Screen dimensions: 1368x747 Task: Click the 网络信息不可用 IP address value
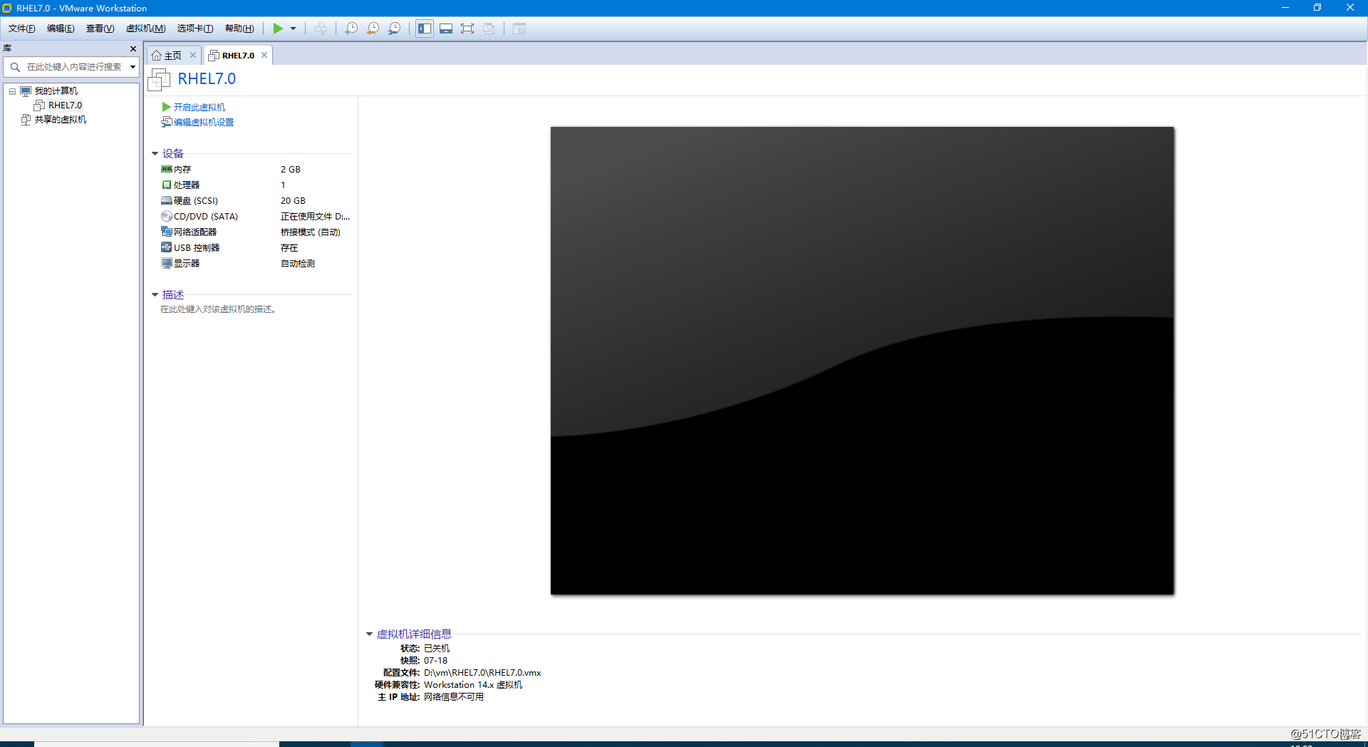click(454, 697)
